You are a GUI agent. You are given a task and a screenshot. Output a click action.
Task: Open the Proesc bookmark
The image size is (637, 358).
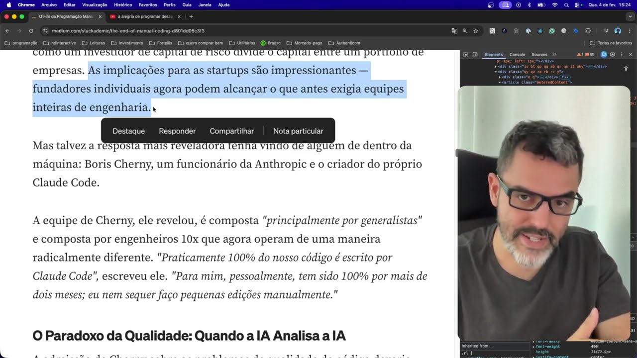[271, 43]
